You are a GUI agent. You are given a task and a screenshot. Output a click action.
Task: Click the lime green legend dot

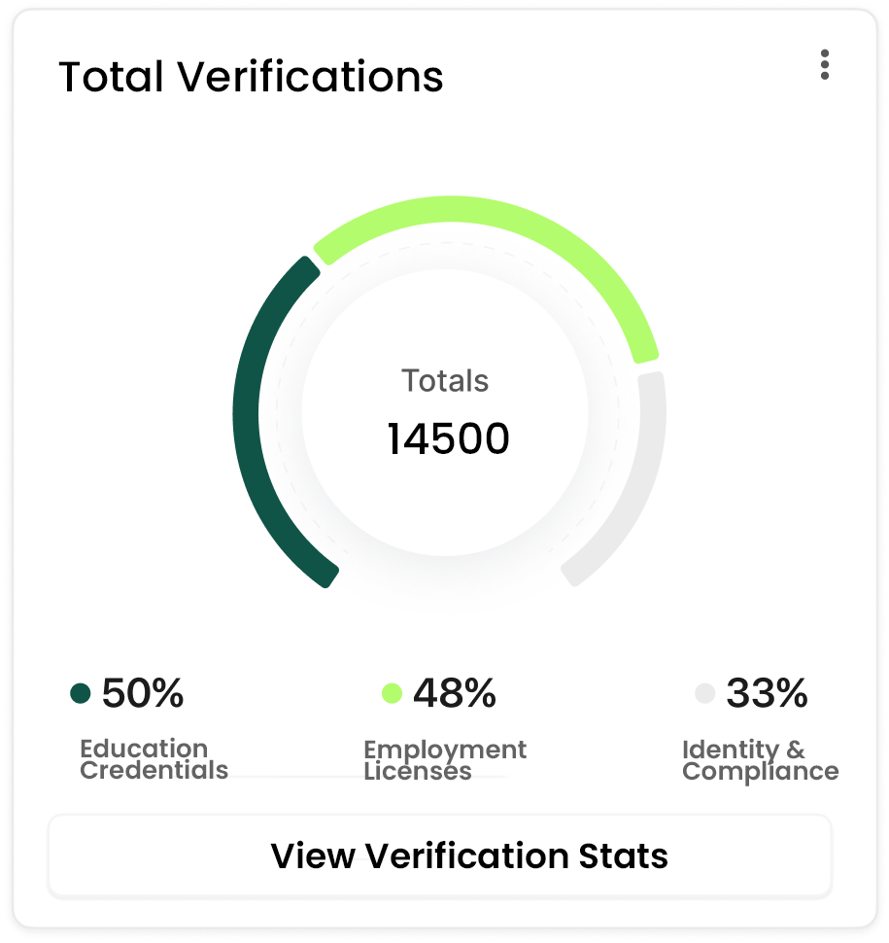pyautogui.click(x=393, y=694)
